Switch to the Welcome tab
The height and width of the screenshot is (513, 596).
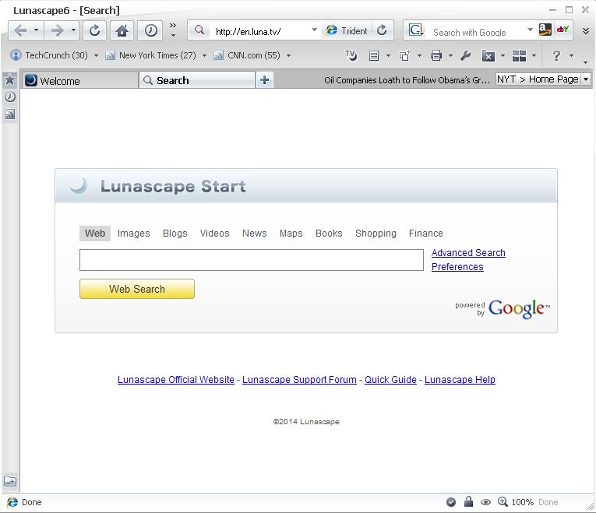click(x=80, y=80)
